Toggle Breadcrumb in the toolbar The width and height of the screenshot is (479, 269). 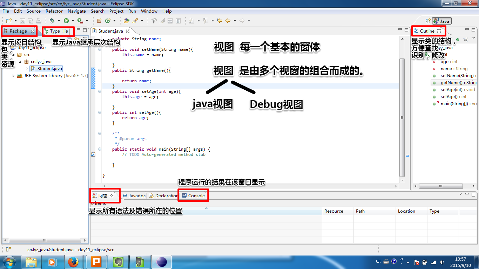154,21
